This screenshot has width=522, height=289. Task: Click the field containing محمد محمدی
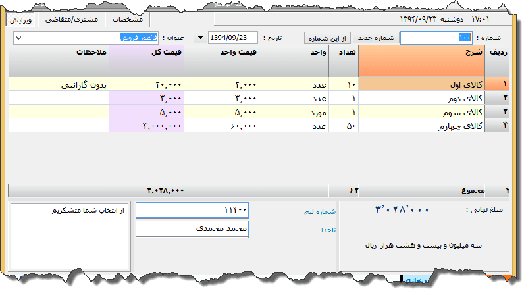(192, 228)
